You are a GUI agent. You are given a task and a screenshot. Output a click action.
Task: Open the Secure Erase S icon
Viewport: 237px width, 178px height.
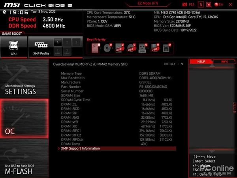click(201, 4)
